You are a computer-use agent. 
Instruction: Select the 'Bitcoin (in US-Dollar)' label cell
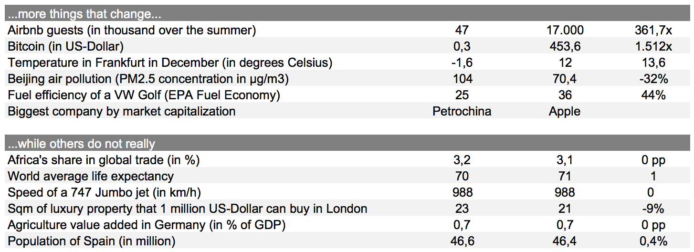click(65, 47)
